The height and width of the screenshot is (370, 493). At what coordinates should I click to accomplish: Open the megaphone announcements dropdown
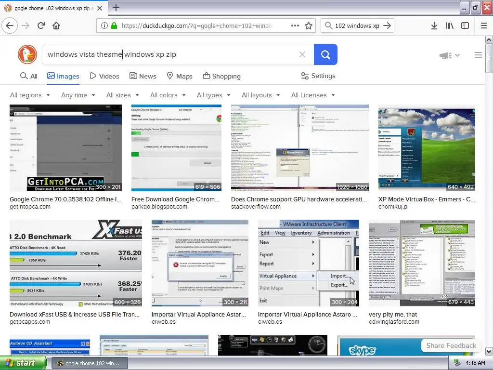[x=450, y=55]
